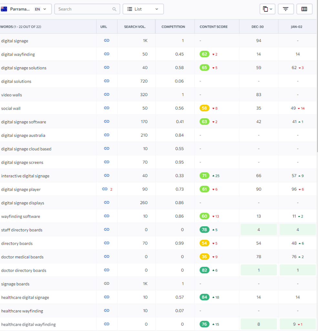Screen dimensions: 318x331
Task: Open the copy options dropdown
Action: 267,9
